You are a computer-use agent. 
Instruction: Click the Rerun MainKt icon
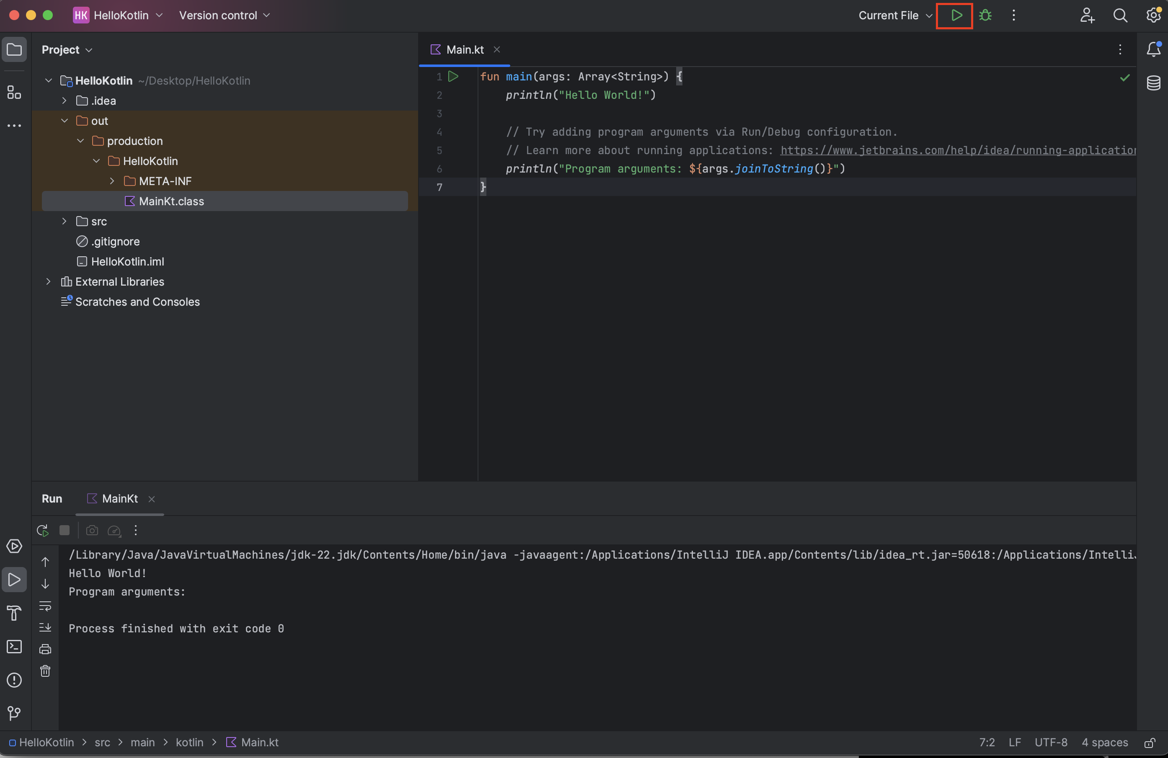click(x=43, y=530)
